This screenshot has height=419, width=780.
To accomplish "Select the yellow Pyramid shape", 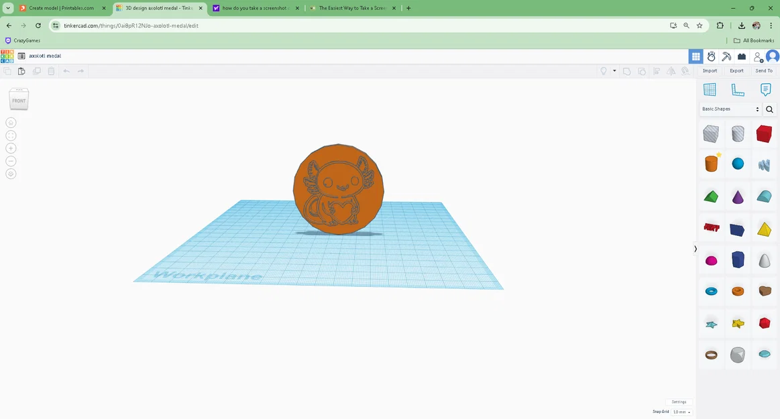I will [x=764, y=229].
